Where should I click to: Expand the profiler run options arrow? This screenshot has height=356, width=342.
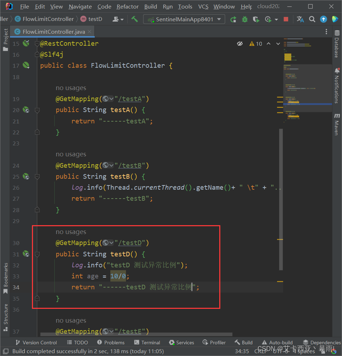pyautogui.click(x=276, y=20)
